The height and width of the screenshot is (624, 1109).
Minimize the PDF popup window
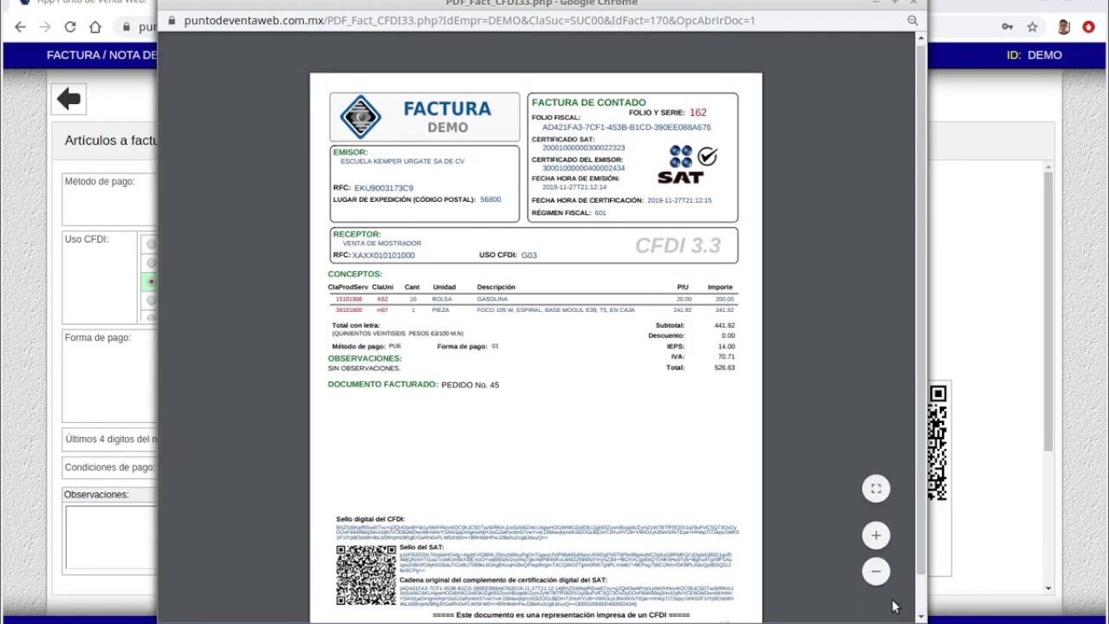pyautogui.click(x=876, y=3)
